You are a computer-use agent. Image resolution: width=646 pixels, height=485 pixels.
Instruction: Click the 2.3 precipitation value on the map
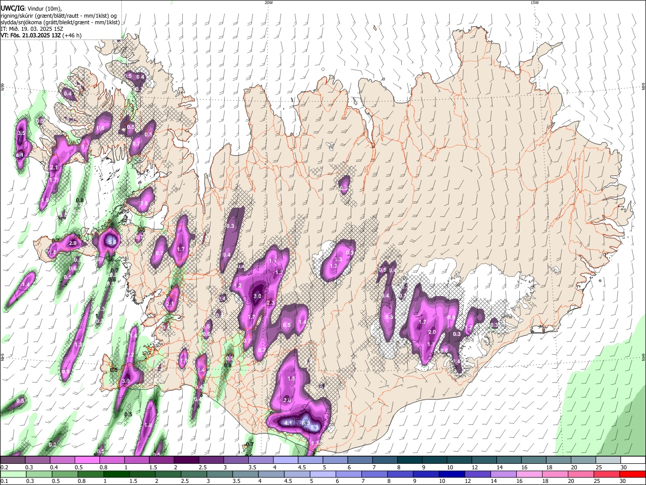click(270, 303)
